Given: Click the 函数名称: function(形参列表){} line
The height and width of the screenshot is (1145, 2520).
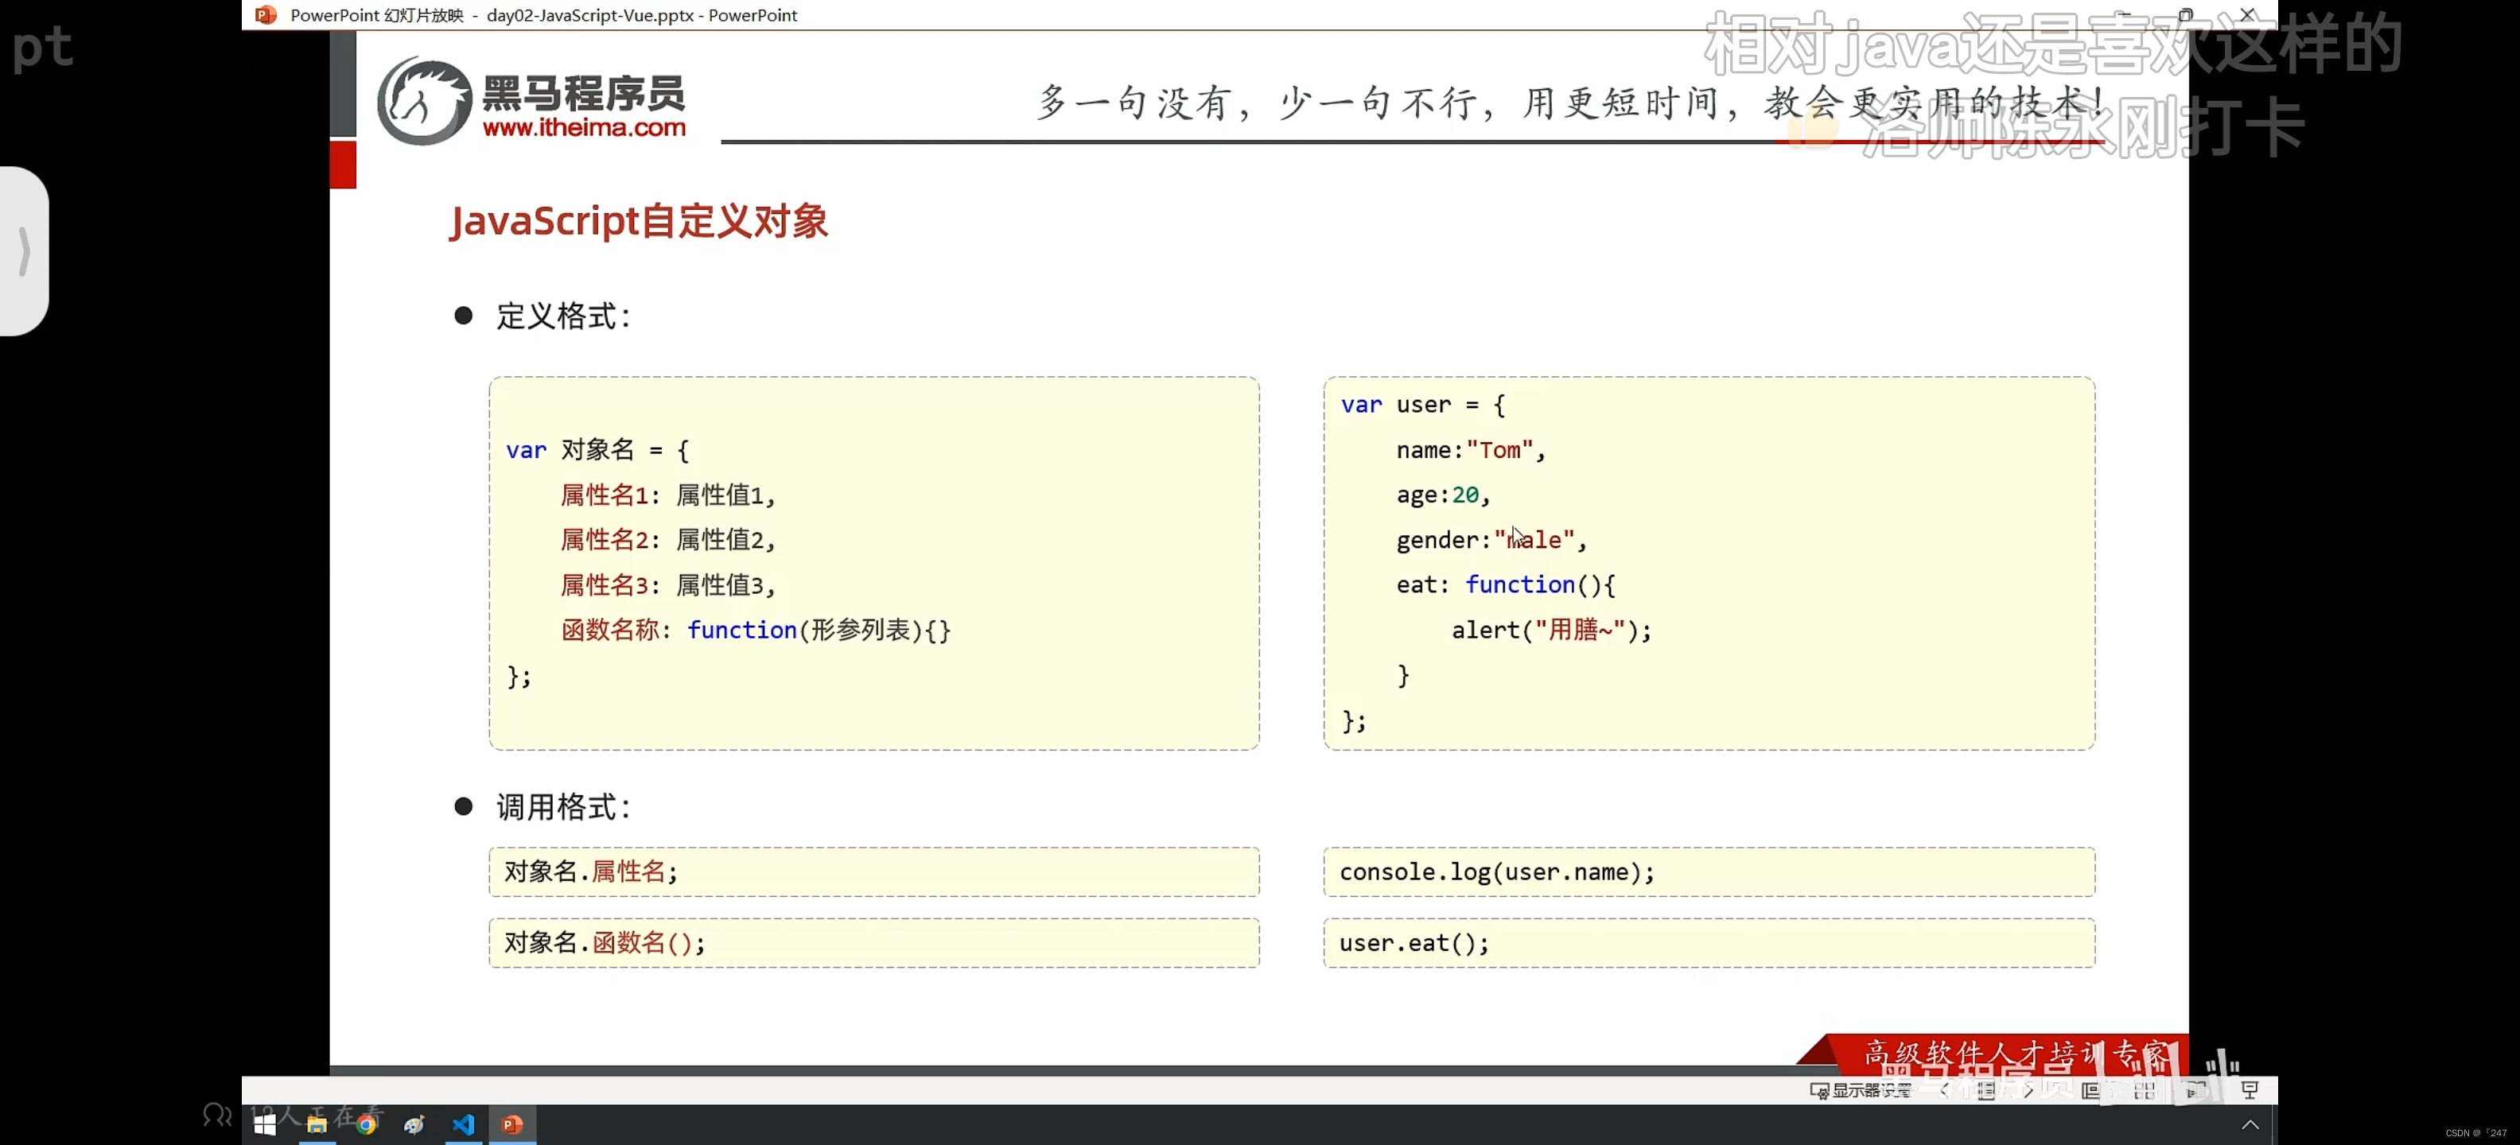Looking at the screenshot, I should coord(756,630).
